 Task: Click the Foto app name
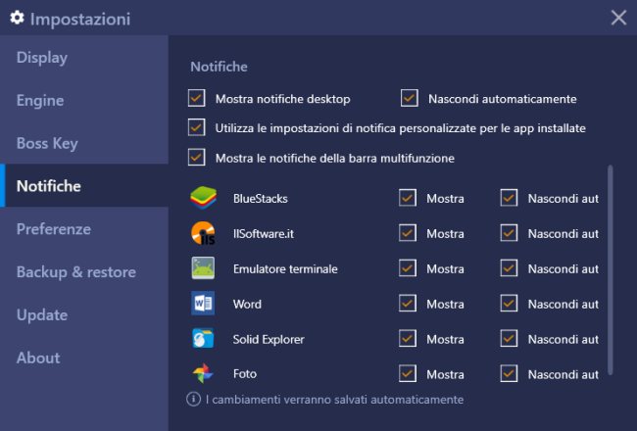[x=245, y=374]
